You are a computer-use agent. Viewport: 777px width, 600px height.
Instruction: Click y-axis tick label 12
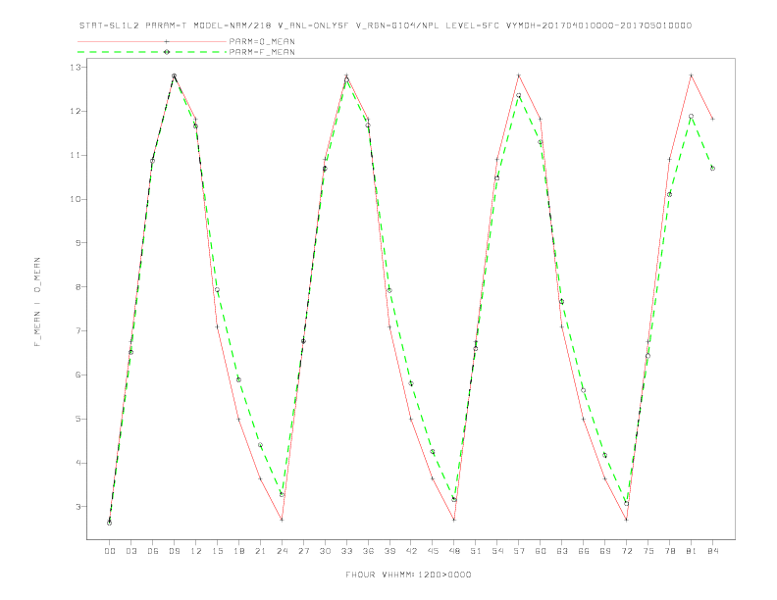75,112
